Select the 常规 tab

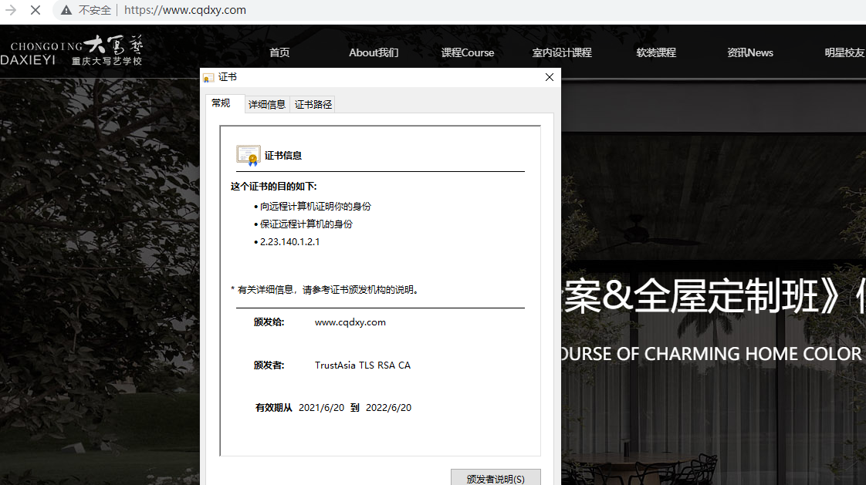tap(222, 102)
